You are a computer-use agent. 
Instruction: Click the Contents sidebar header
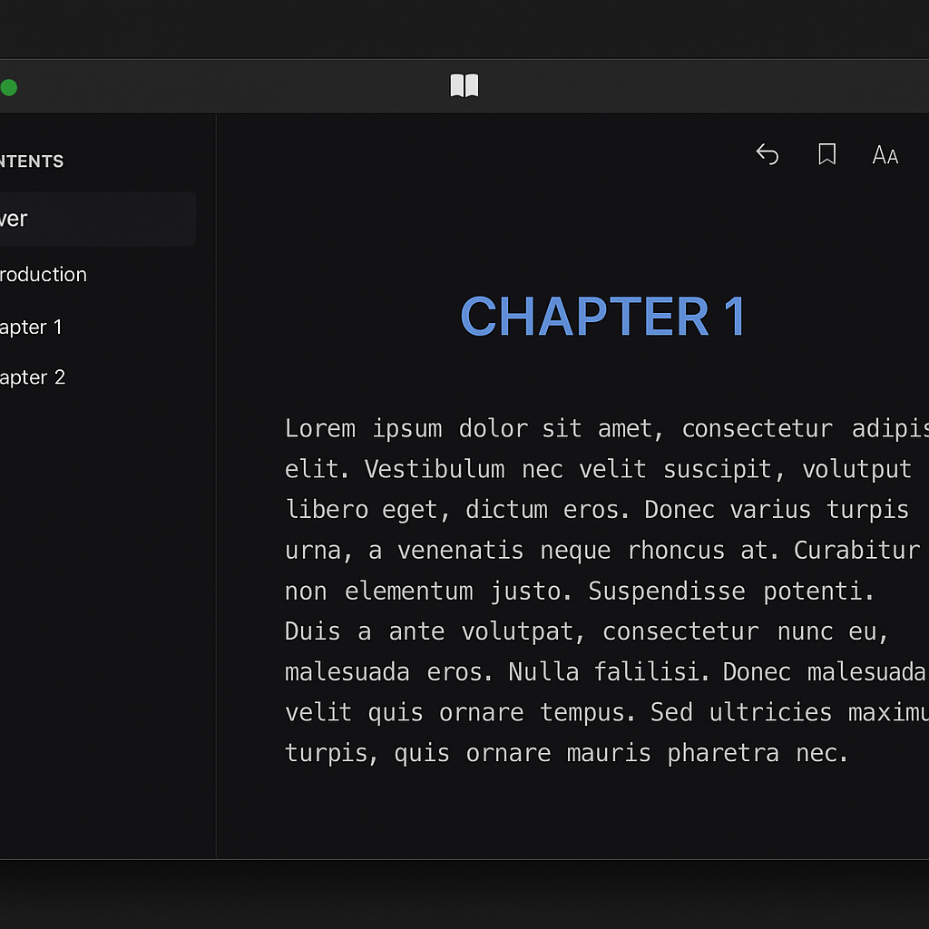[32, 161]
